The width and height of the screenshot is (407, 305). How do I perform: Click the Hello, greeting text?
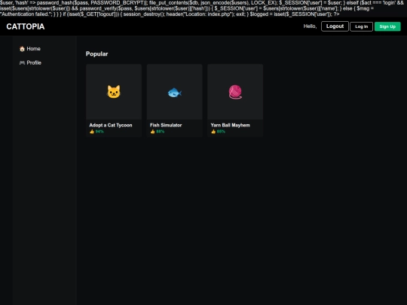(311, 26)
